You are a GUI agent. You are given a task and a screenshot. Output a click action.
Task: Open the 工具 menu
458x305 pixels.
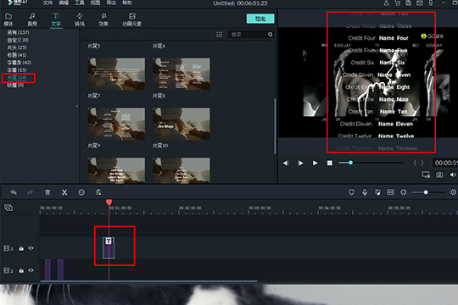pyautogui.click(x=80, y=3)
